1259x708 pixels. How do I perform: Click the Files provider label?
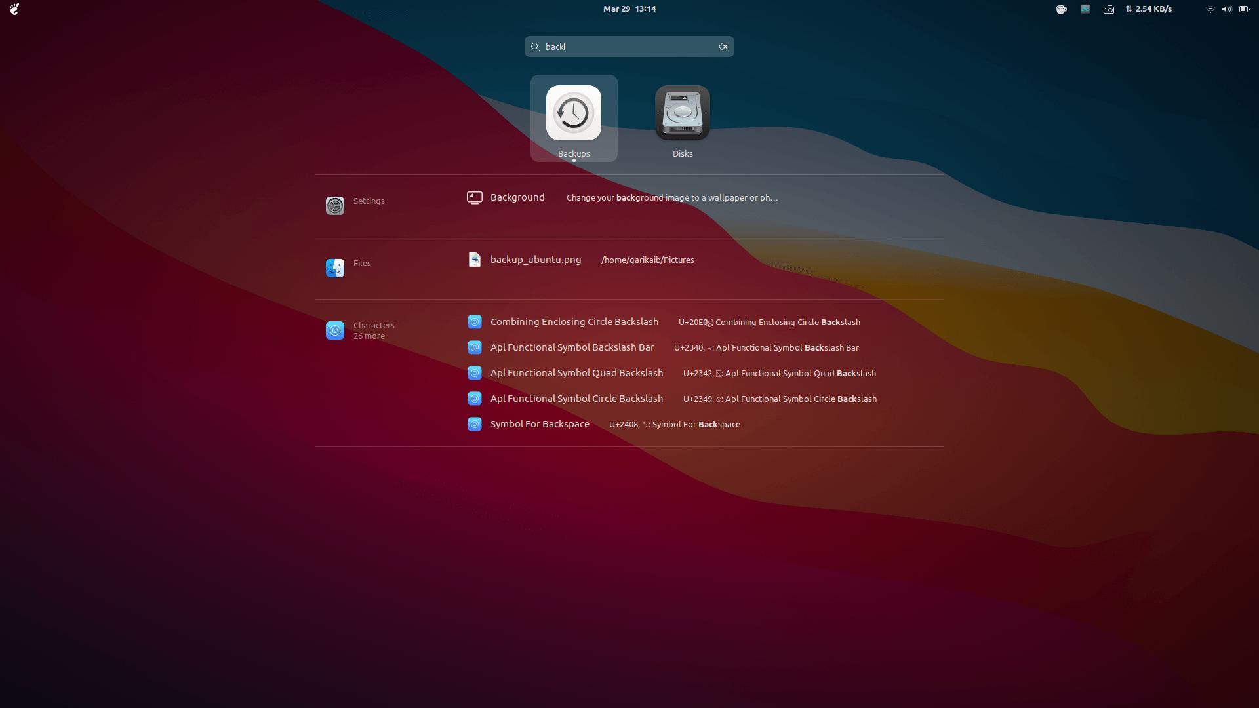coord(362,264)
